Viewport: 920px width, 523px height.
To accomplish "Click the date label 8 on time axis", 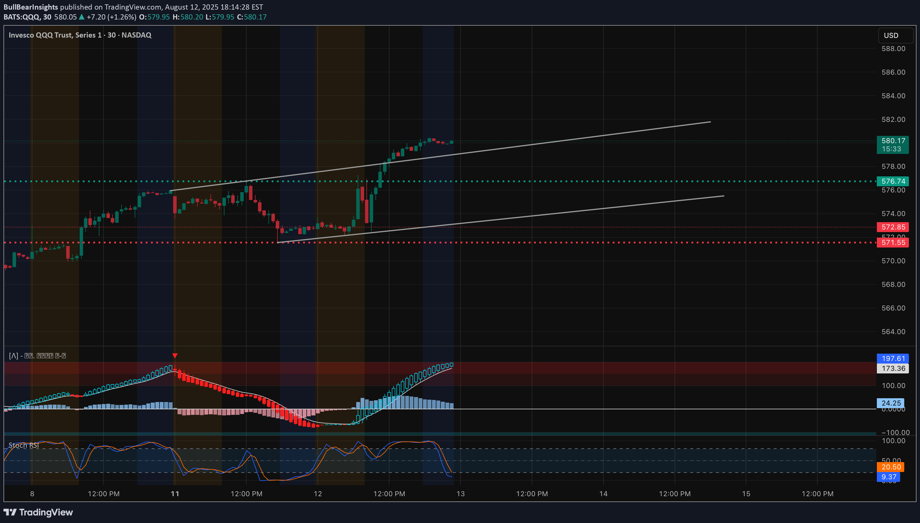I will click(32, 494).
